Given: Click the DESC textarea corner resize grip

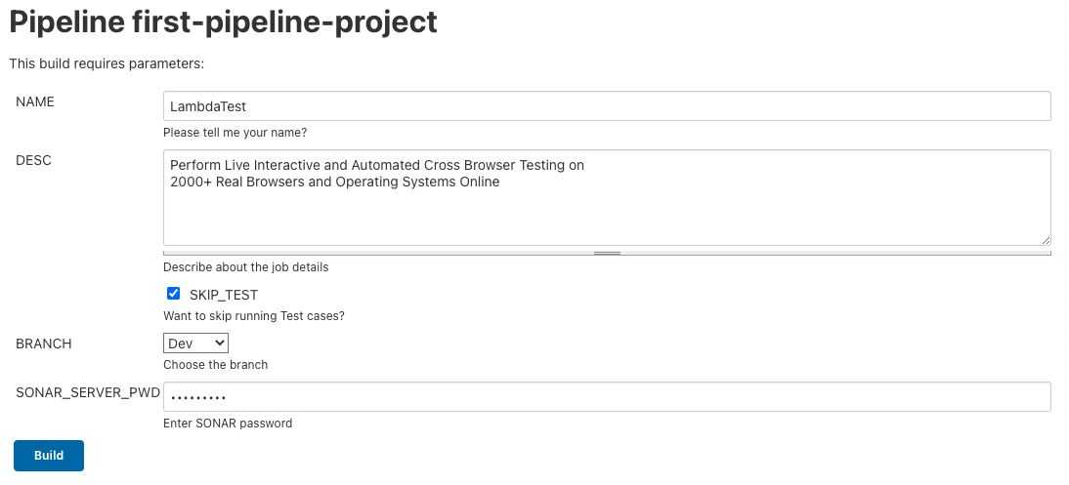Looking at the screenshot, I should coord(1046,239).
